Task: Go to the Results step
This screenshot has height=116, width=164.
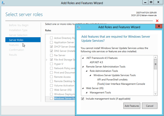Action: pyautogui.click(x=13, y=55)
